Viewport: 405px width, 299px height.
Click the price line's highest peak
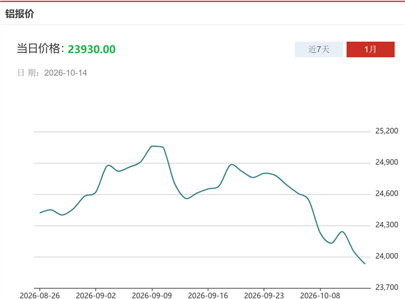coord(152,146)
